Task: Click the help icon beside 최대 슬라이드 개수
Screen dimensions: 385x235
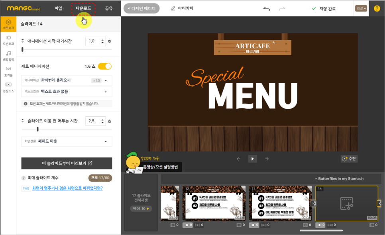Action: [x=24, y=178]
